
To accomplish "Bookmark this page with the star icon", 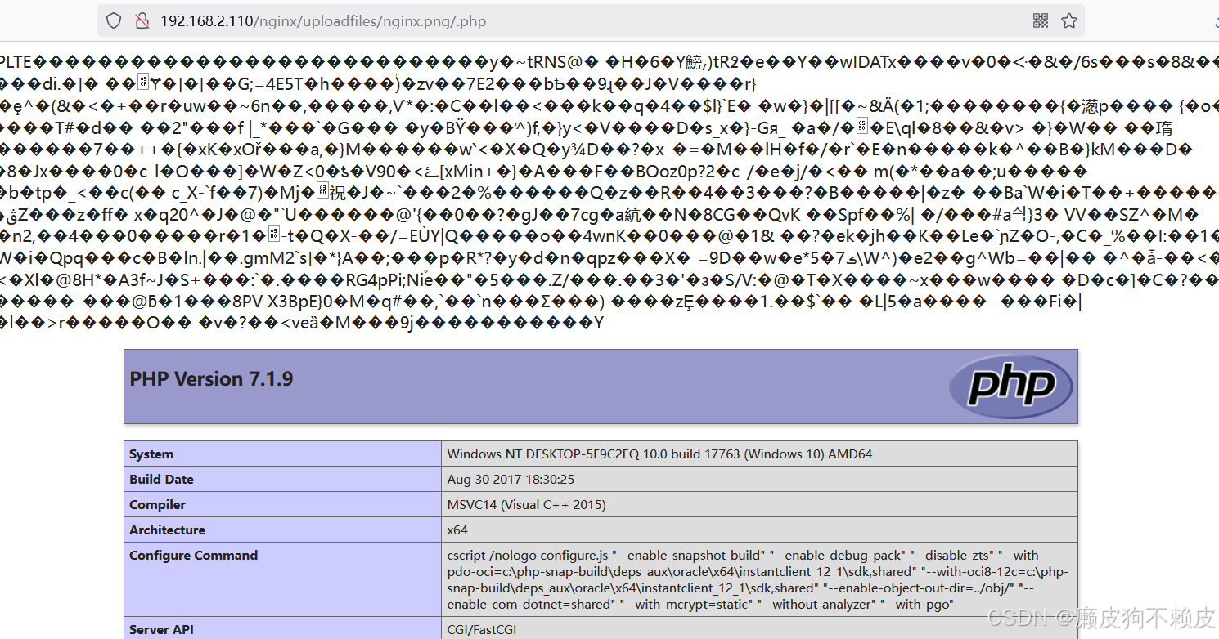I will pos(1069,20).
